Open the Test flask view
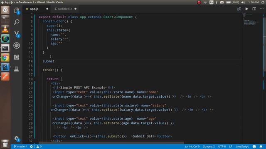 (17, 69)
